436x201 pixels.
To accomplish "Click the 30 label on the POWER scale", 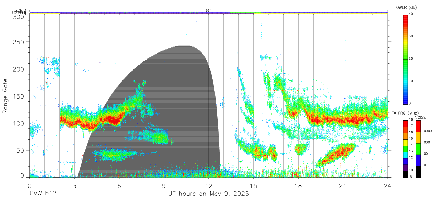I will click(x=410, y=37).
